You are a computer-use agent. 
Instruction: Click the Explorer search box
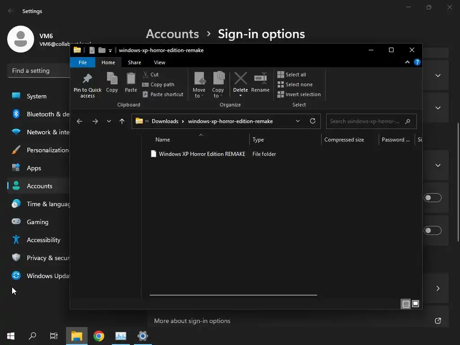(371, 121)
